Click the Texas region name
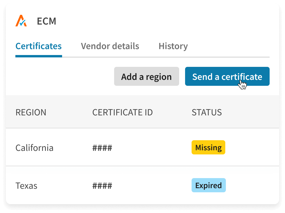 [26, 185]
